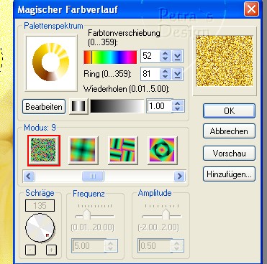Confirm with the OK button
This screenshot has width=267, height=264.
[x=229, y=111]
